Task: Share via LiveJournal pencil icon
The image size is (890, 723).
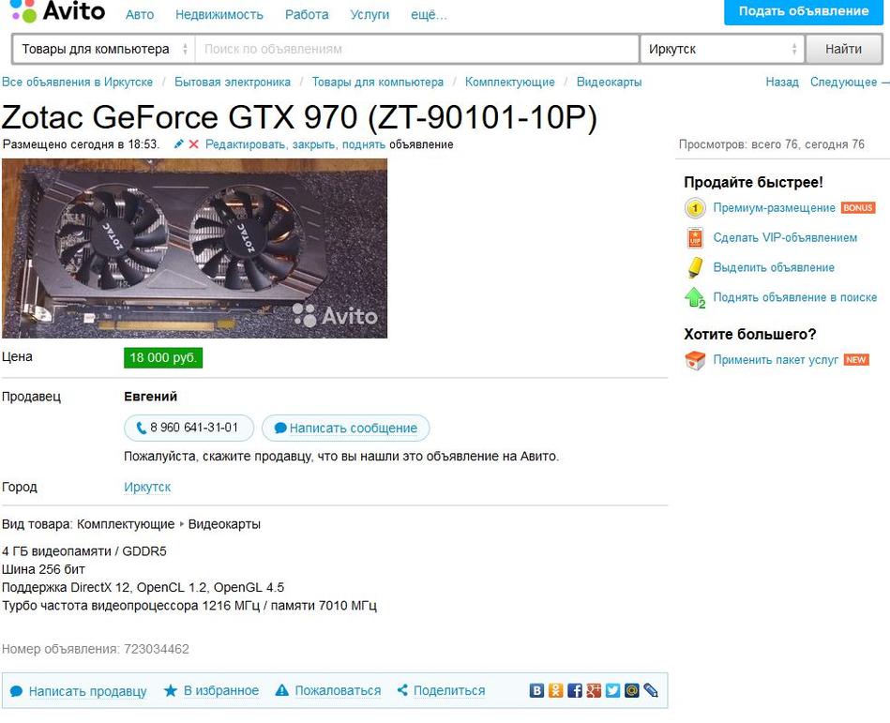Action: click(651, 690)
